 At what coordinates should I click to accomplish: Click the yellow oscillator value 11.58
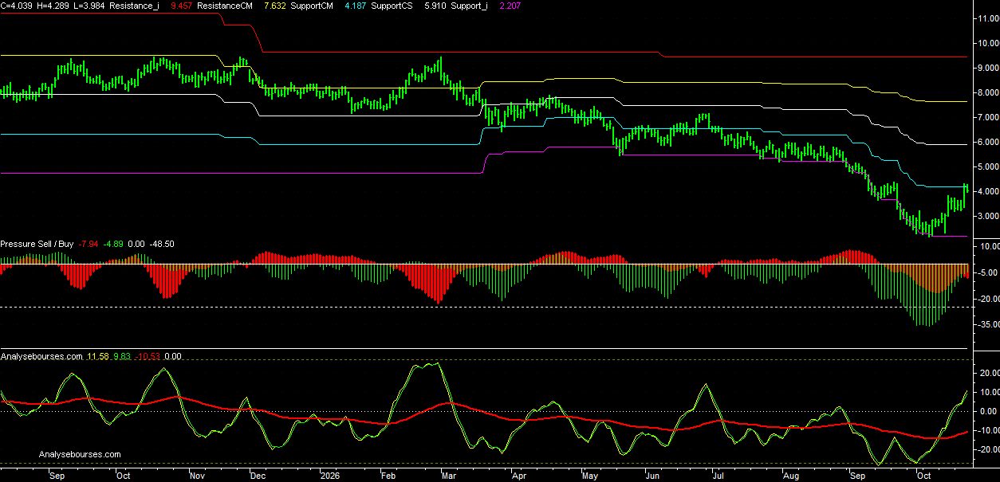[98, 356]
